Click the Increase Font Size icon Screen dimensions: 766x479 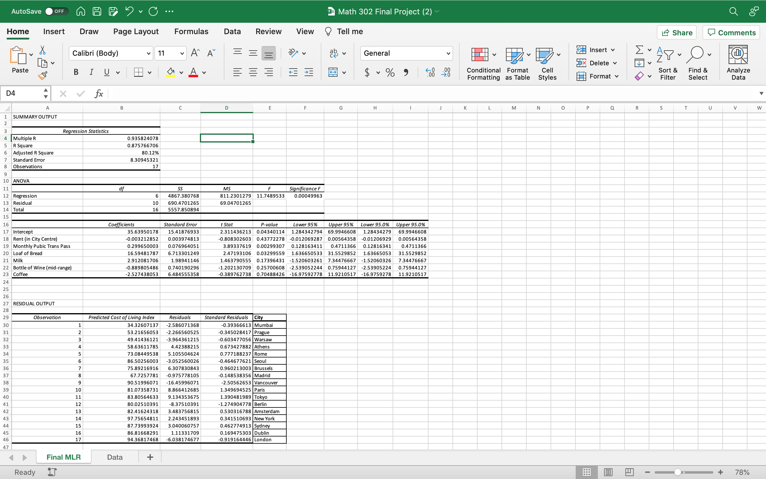pos(195,53)
